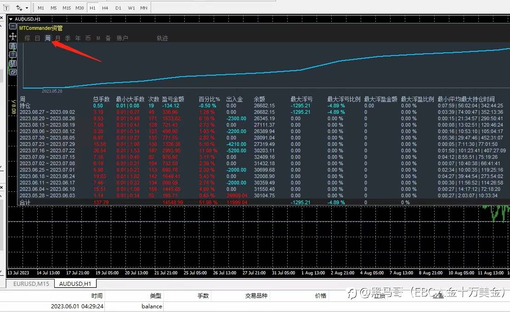Switch to the EURUSD,M15 chart tab
The width and height of the screenshot is (510, 312).
(x=31, y=284)
